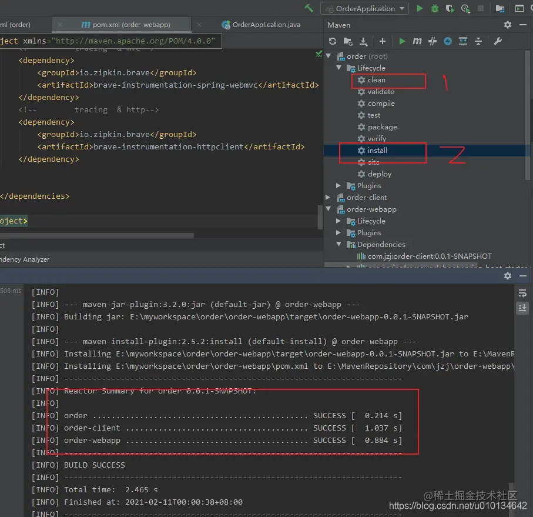This screenshot has width=533, height=517.
Task: Click the green inspection checkmark in editor
Action: [319, 54]
